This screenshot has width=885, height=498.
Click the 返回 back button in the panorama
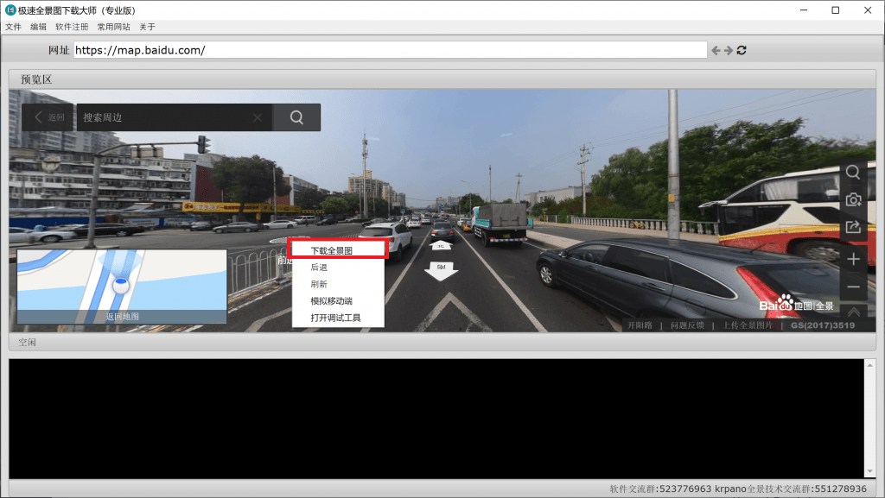point(48,117)
